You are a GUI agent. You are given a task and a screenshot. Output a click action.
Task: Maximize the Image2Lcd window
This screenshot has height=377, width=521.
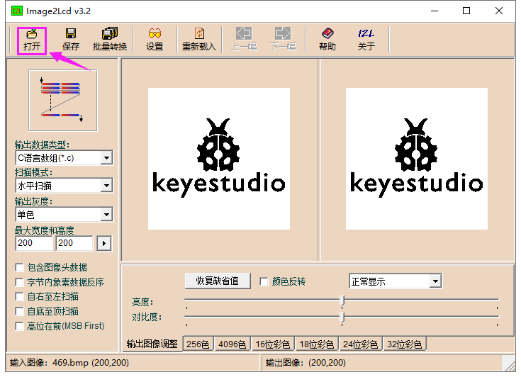tap(466, 11)
